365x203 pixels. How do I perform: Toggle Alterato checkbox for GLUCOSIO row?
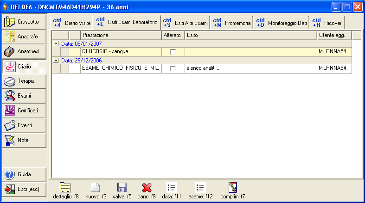(x=173, y=52)
